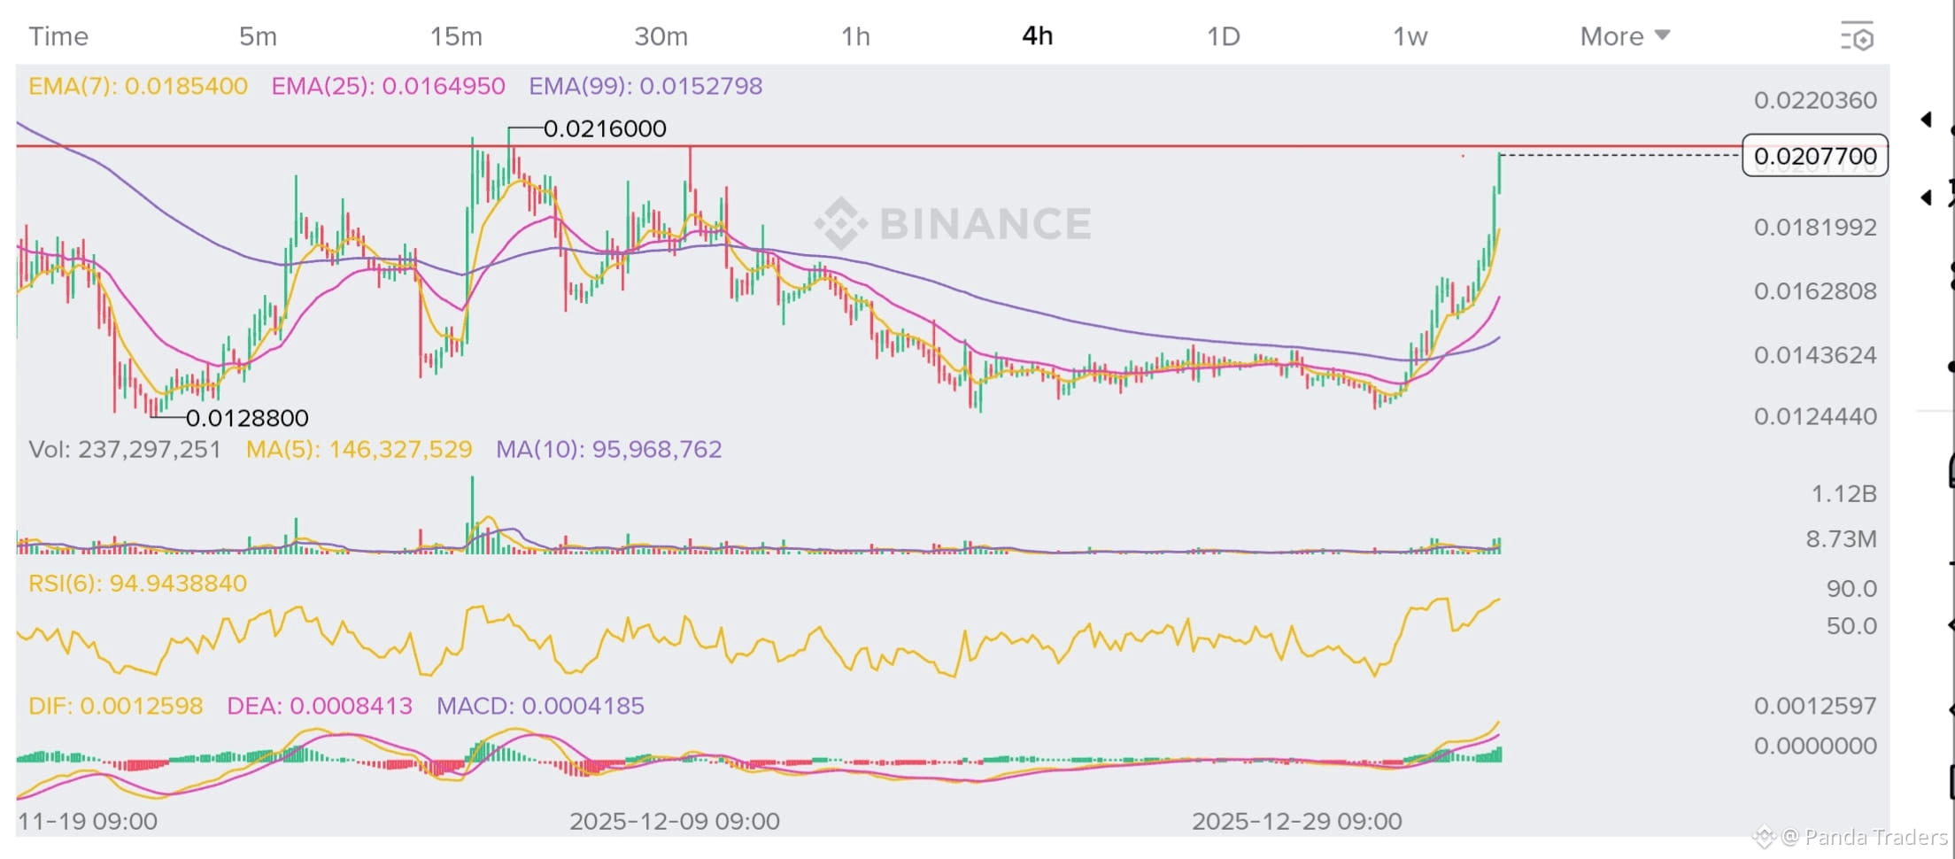Viewport: 1955px width, 859px height.
Task: Click the Vol: 237,297,251 volume label
Action: click(x=125, y=449)
